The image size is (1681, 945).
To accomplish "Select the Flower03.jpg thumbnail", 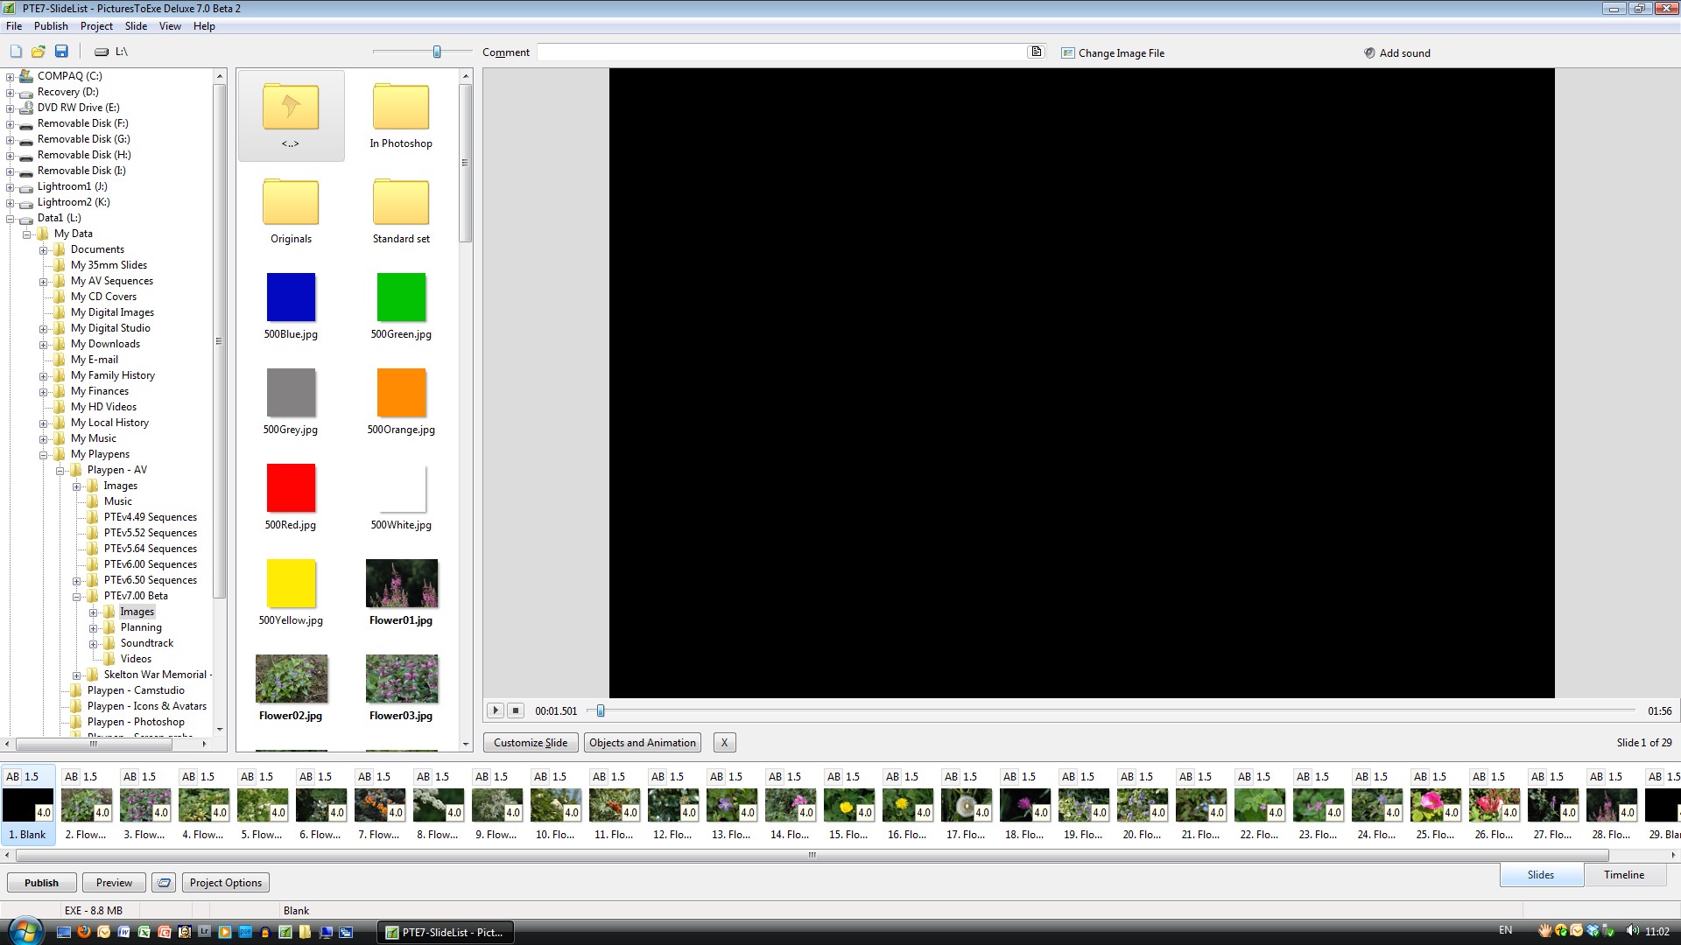I will (x=402, y=679).
